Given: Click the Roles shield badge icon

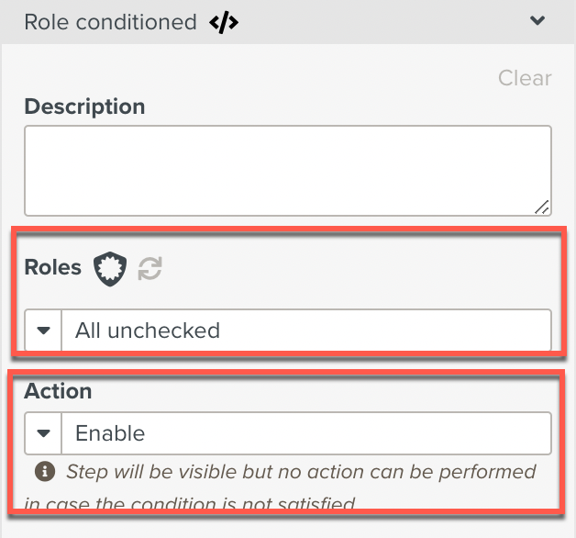Looking at the screenshot, I should (x=109, y=268).
